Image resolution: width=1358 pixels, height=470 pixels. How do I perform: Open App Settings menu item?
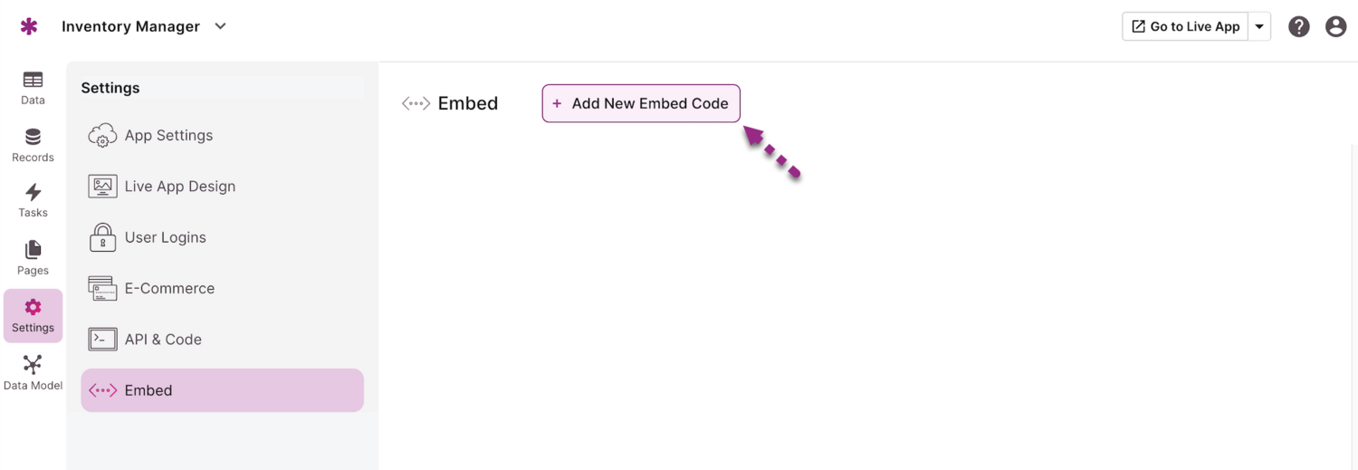pos(168,136)
